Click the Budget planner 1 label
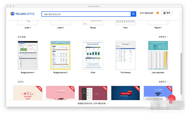188x114 pixels. click(x=28, y=73)
